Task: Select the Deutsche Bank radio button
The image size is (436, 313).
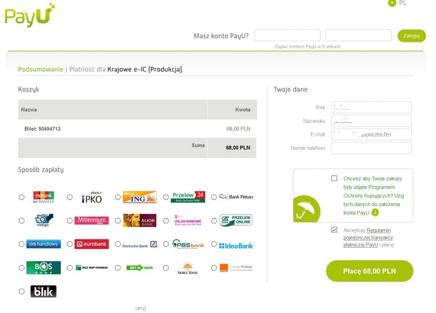Action: click(x=118, y=244)
